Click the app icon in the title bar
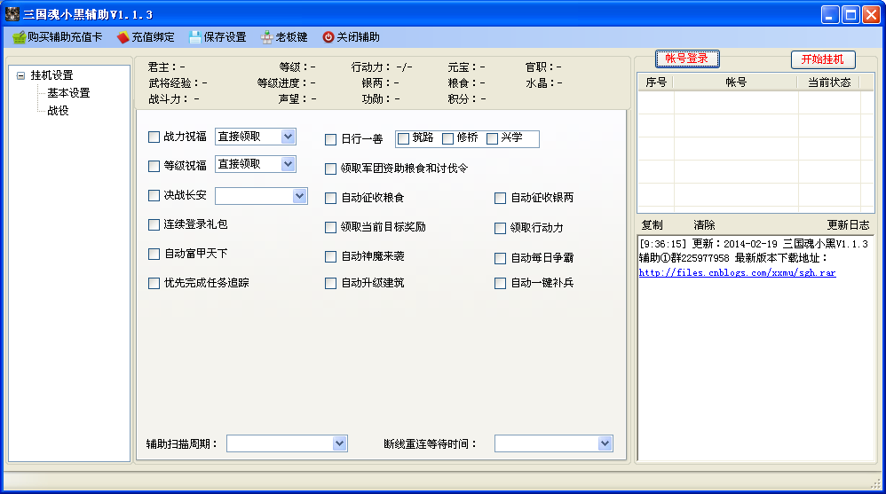Viewport: 886px width, 494px height. point(12,13)
